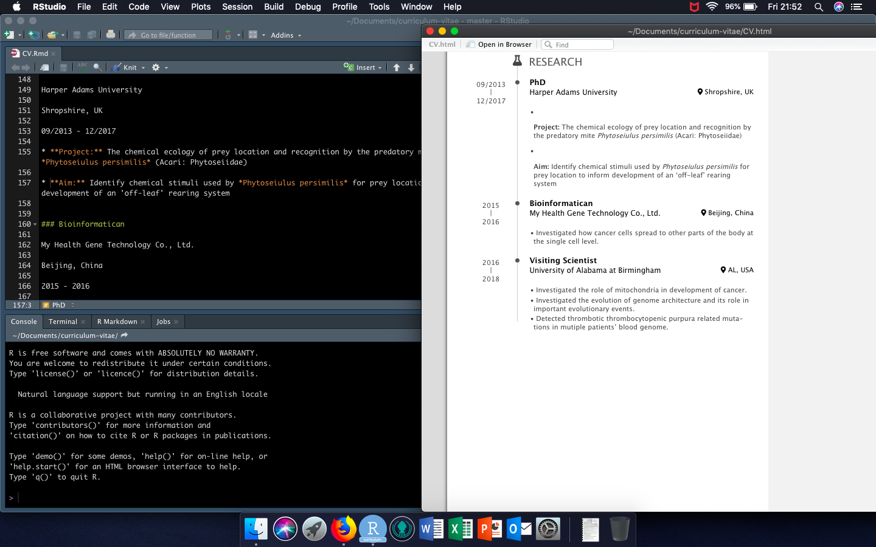
Task: Open Microsoft Excel from the Dock
Action: (461, 529)
